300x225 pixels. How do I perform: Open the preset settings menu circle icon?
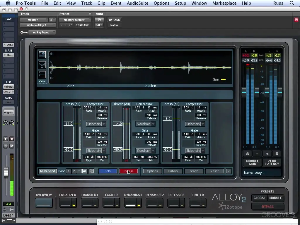[x=90, y=14]
